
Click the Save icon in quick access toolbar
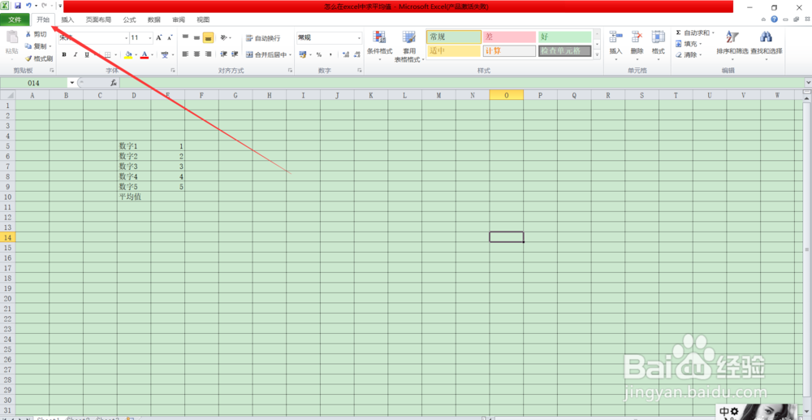click(18, 6)
